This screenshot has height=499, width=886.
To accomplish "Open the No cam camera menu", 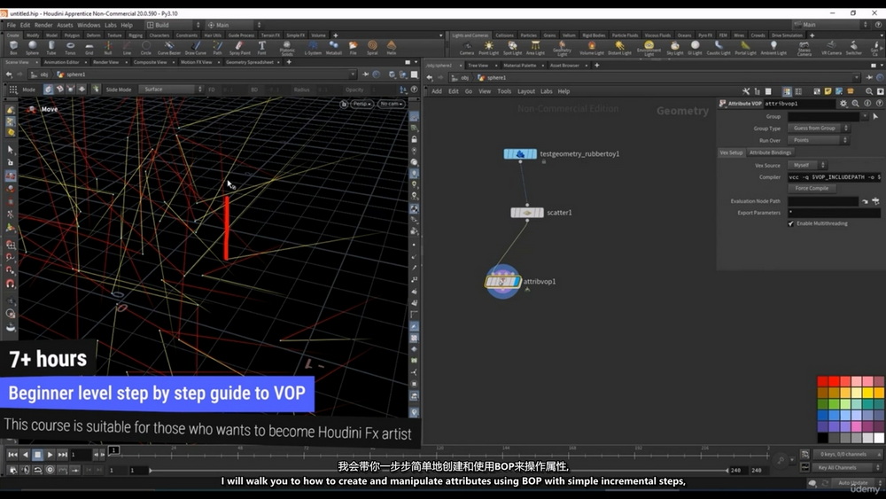I will click(391, 104).
